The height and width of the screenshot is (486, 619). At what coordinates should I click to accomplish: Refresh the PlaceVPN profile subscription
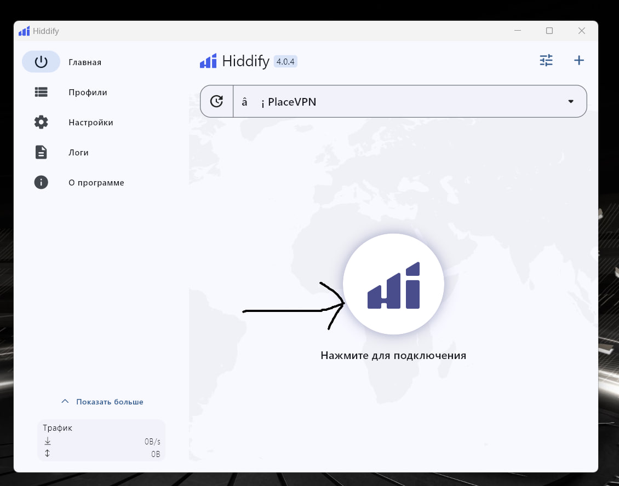[216, 101]
